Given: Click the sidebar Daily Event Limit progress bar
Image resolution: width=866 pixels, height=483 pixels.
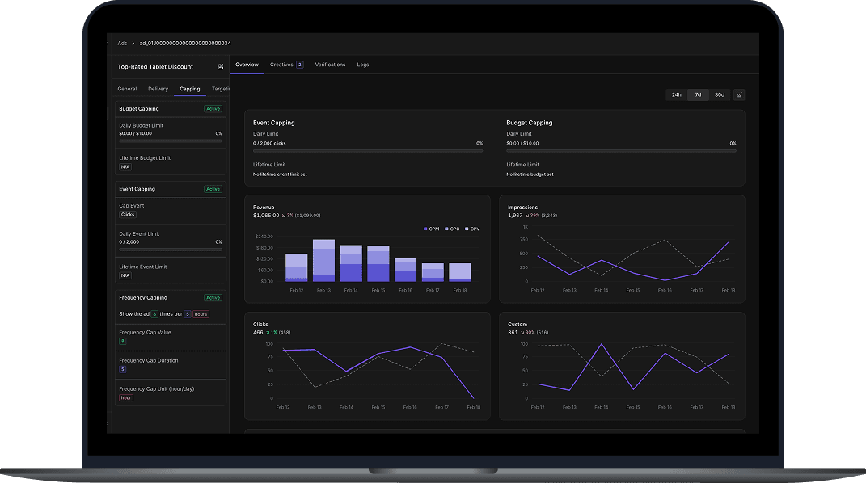Looking at the screenshot, I should click(170, 250).
